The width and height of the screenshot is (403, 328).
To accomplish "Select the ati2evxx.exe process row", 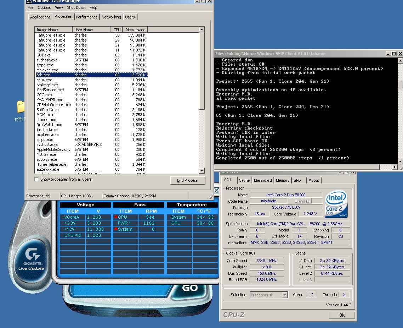I will [x=91, y=169].
